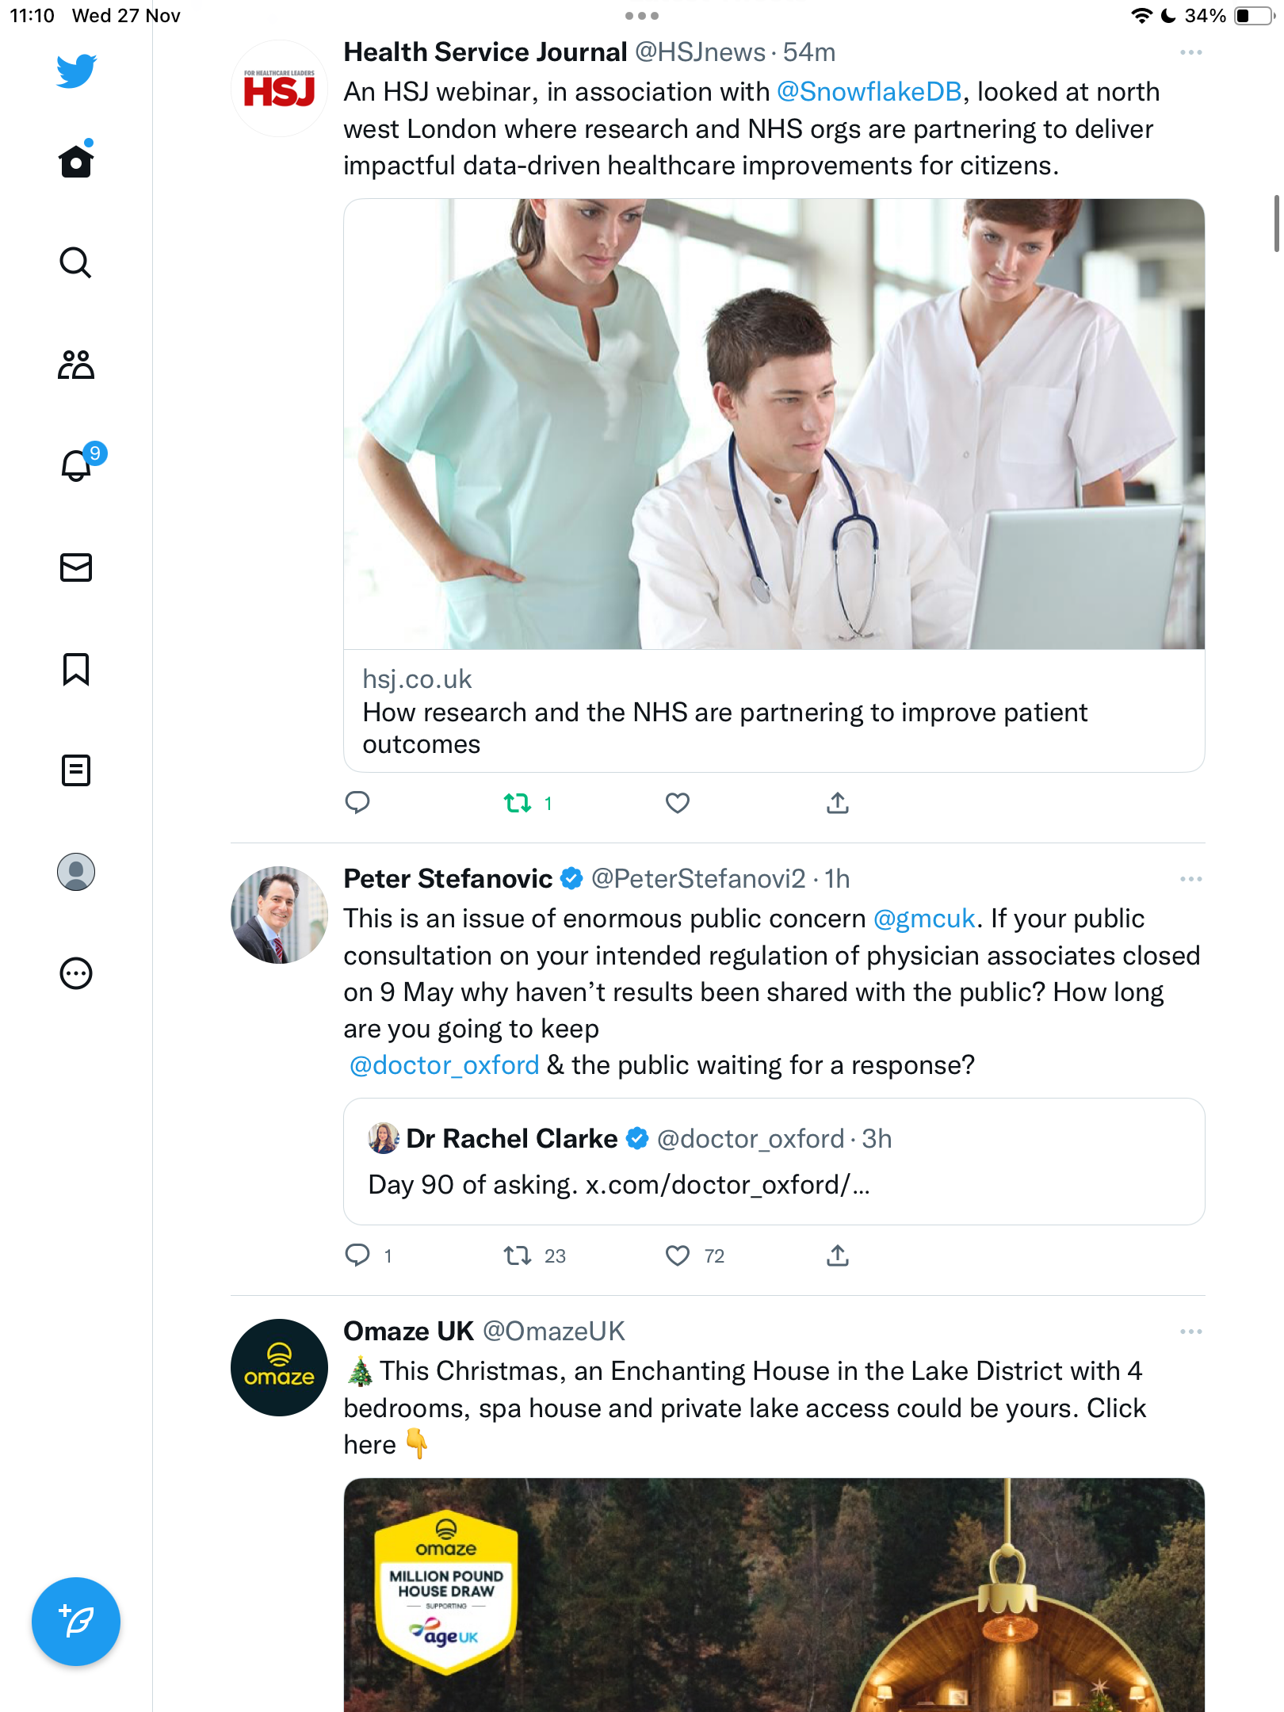Open the Lists icon in sidebar
The height and width of the screenshot is (1712, 1284).
pyautogui.click(x=76, y=770)
